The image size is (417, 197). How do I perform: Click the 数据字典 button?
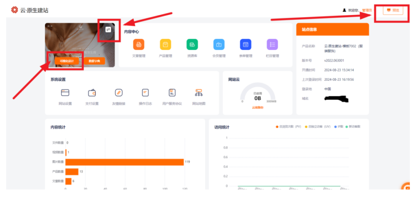point(94,61)
